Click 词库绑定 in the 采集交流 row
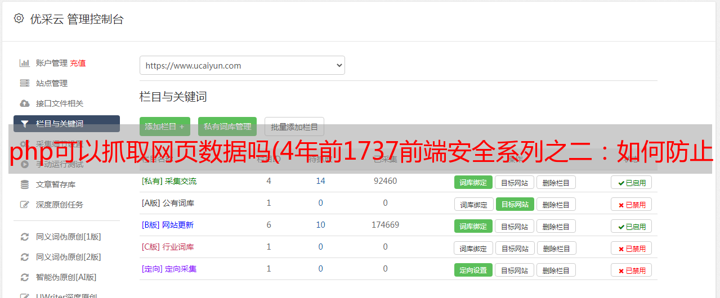Image resolution: width=720 pixels, height=298 pixels. [x=473, y=182]
